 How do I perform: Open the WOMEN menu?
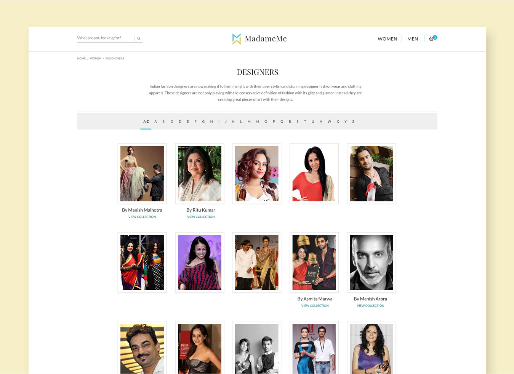coord(388,39)
